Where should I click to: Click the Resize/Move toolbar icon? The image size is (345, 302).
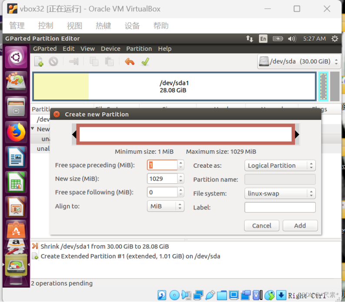(74, 61)
